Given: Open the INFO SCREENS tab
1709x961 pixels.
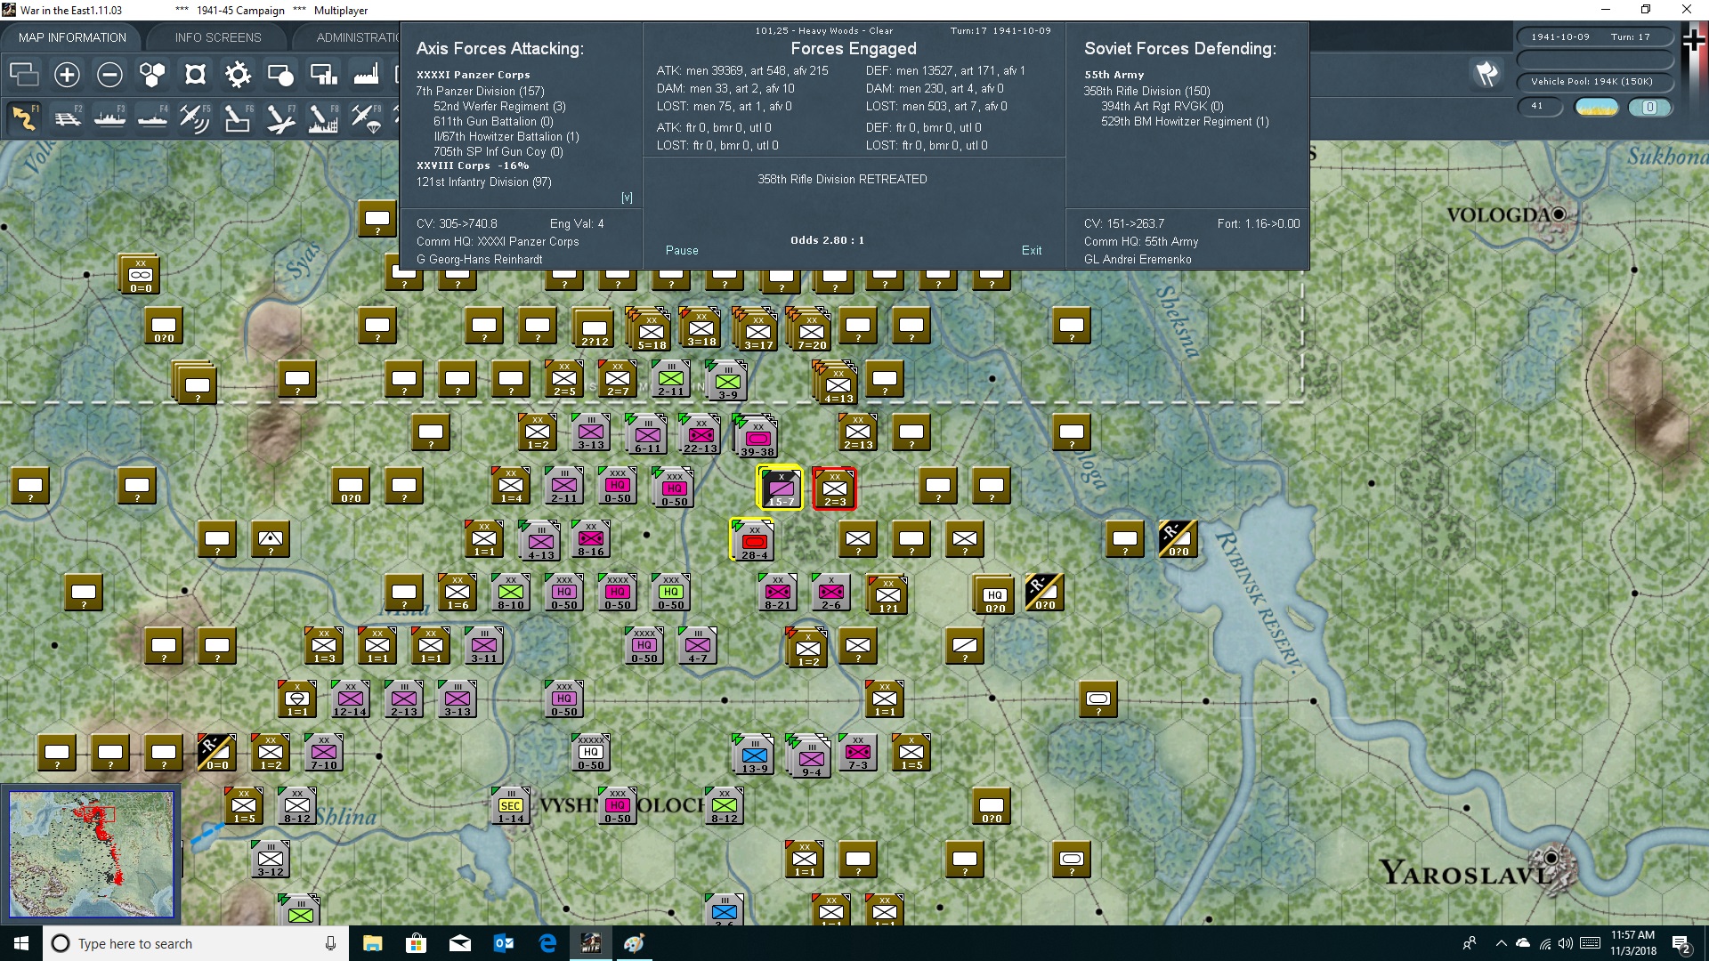Looking at the screenshot, I should coord(218,37).
